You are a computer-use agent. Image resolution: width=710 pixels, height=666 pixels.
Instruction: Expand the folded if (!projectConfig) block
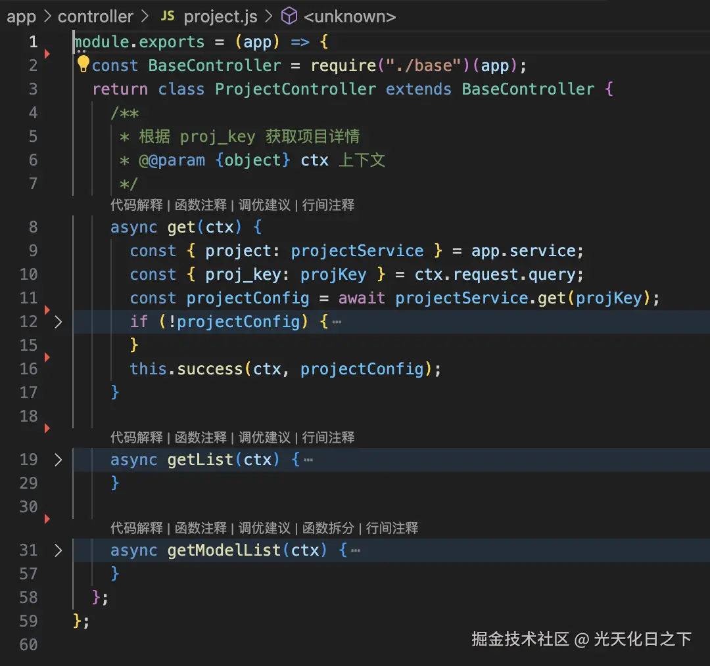pyautogui.click(x=58, y=322)
